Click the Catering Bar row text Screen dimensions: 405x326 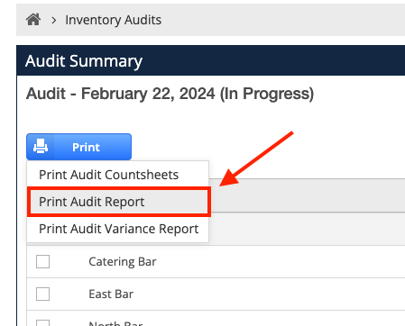click(123, 262)
